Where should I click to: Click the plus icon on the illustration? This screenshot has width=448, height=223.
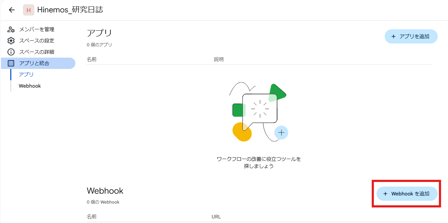(281, 133)
